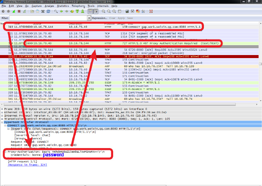Find a packet (magnifier icon)
Viewport: 262px width, 186px height.
point(56,11)
